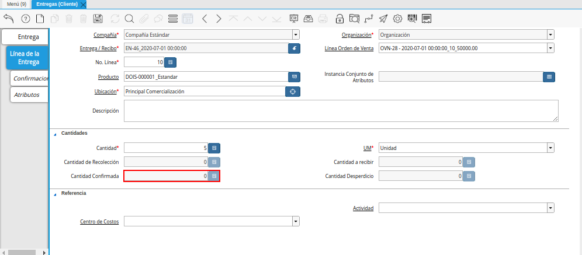Screen dimensions: 582x255
Task: Open the UM unit dropdown
Action: tap(550, 148)
